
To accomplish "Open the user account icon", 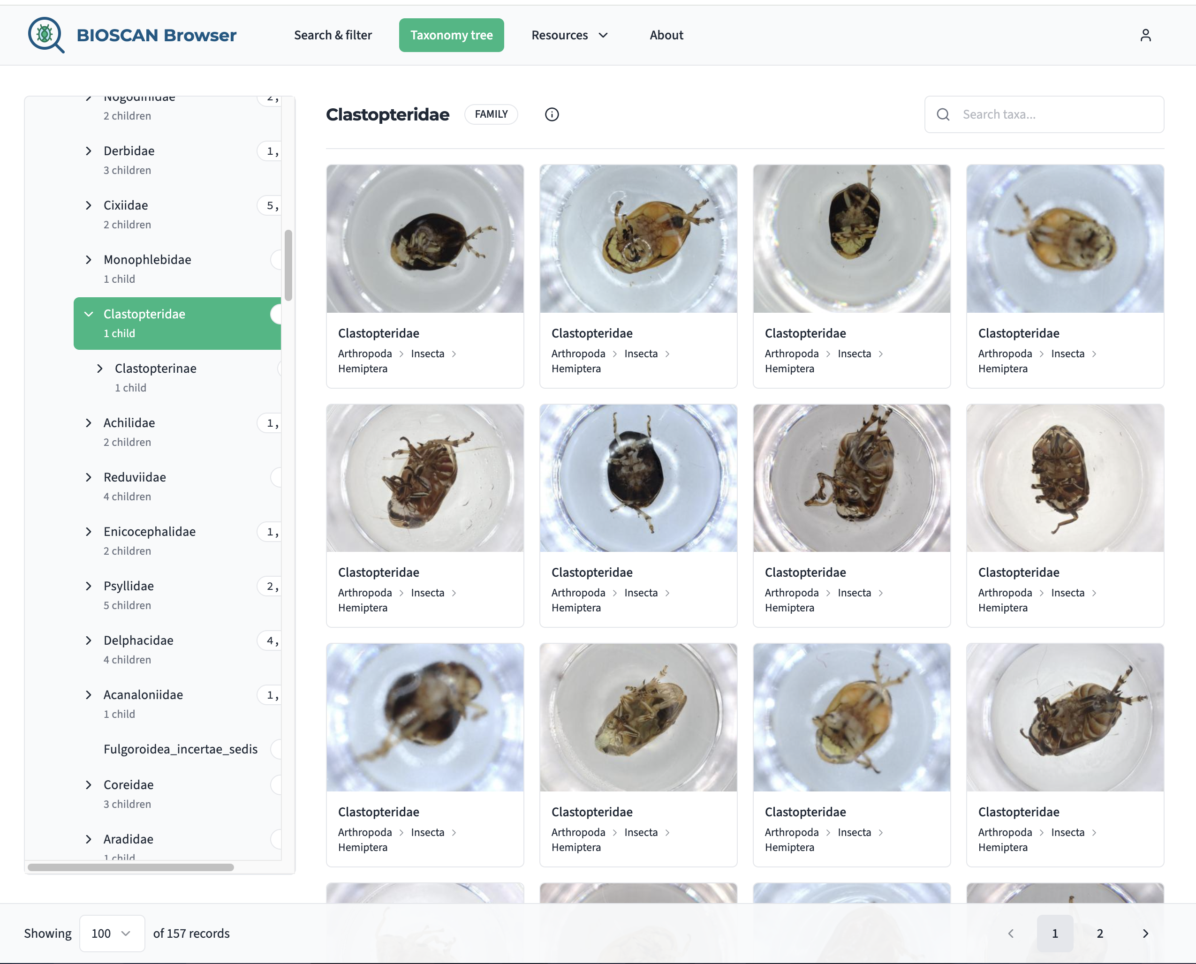I will tap(1145, 35).
